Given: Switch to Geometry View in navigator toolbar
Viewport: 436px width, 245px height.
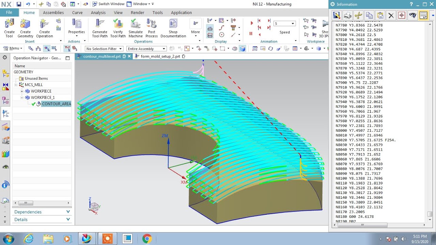Looking at the screenshot, I should (x=47, y=49).
